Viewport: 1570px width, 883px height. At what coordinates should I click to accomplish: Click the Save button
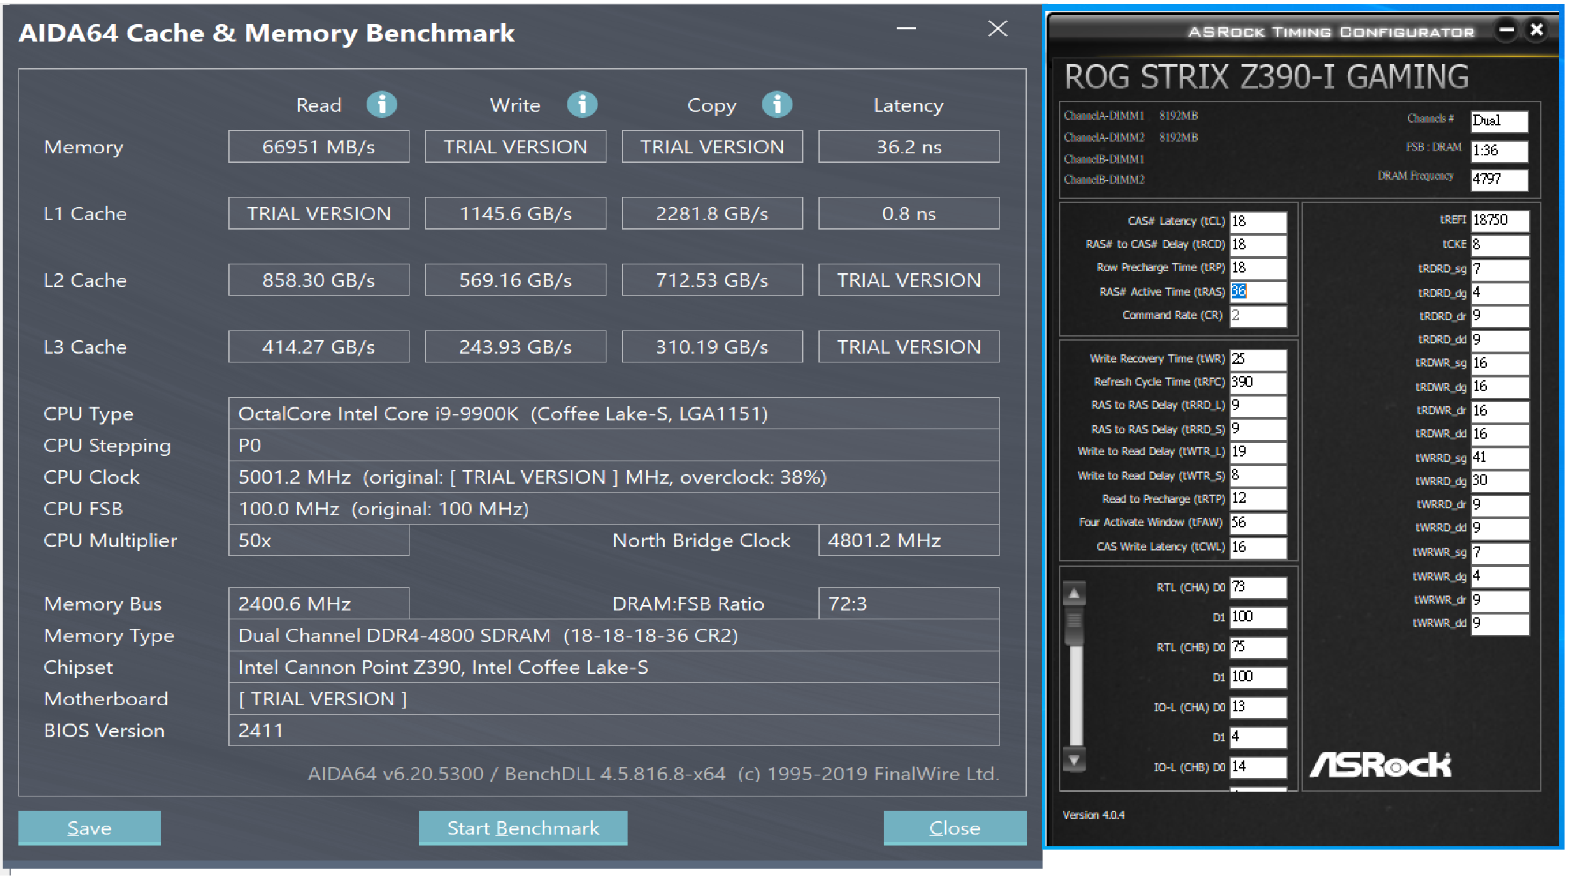point(89,827)
